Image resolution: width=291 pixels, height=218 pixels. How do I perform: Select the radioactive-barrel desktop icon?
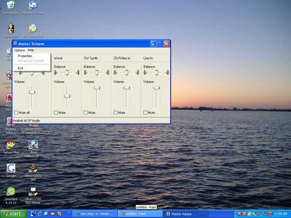(11, 29)
